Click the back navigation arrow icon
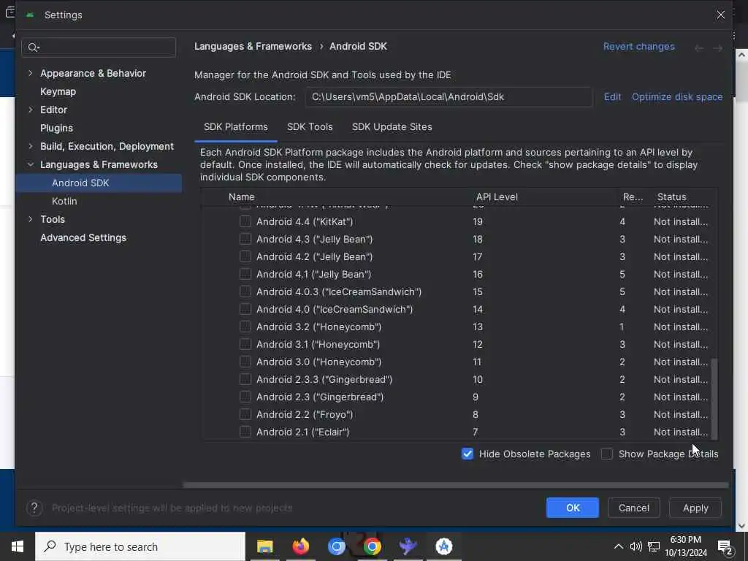The image size is (748, 561). pos(699,48)
